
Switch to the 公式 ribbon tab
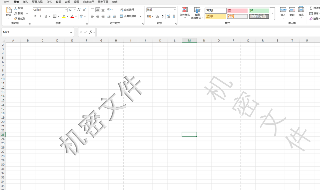(x=49, y=2)
